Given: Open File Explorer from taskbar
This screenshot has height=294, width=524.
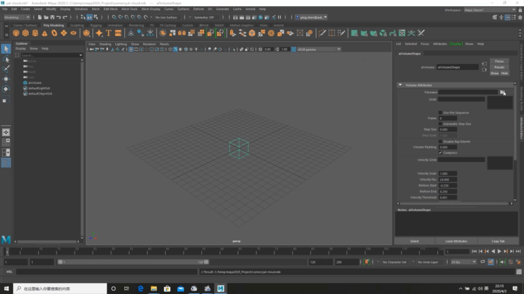Looking at the screenshot, I should [154, 289].
